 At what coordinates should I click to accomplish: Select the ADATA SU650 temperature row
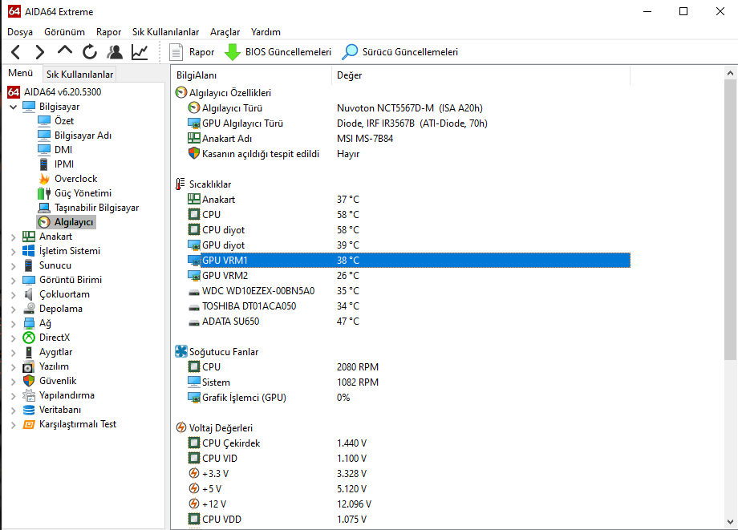[408, 322]
